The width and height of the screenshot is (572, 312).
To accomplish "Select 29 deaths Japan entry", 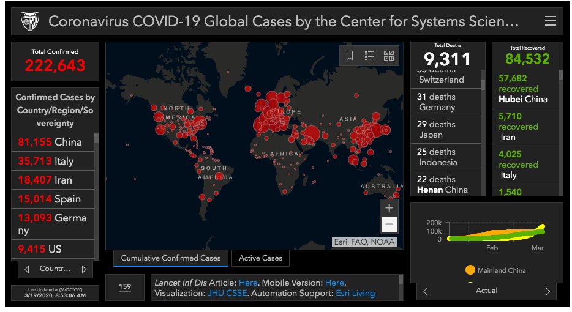I will [x=445, y=130].
